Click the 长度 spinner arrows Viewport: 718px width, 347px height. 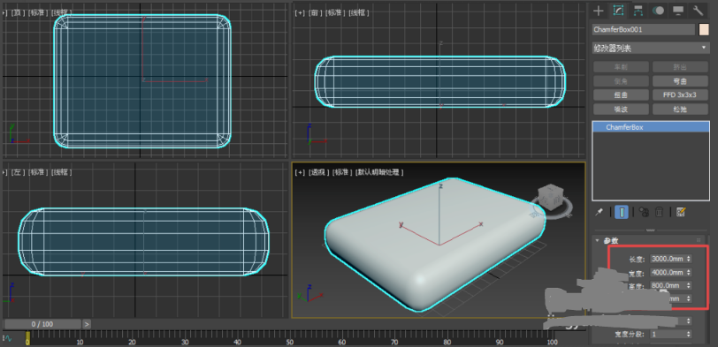(x=688, y=260)
